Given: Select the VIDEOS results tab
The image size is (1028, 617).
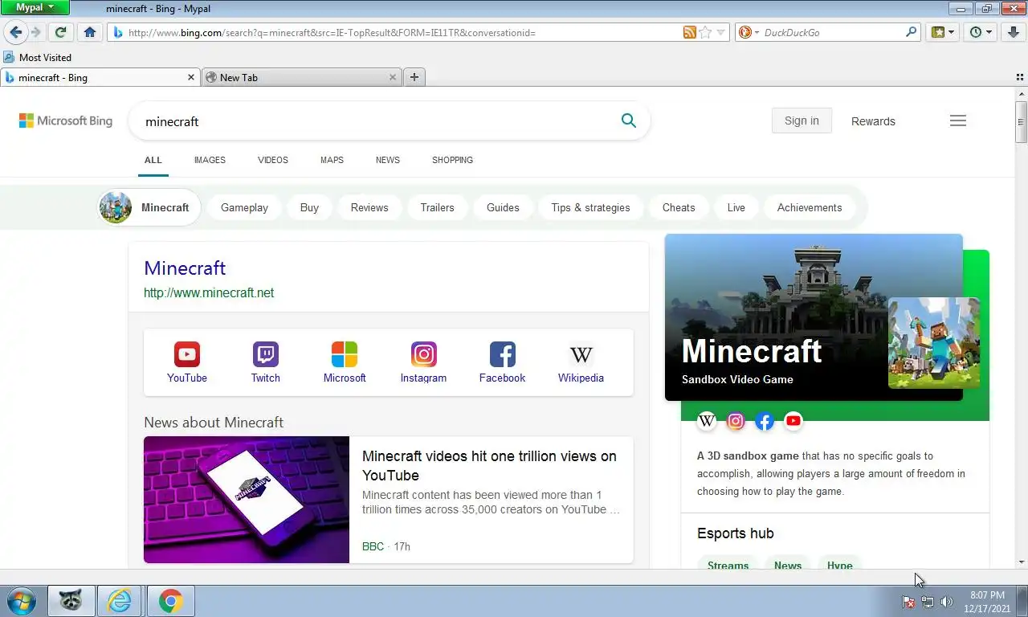Looking at the screenshot, I should pyautogui.click(x=273, y=160).
